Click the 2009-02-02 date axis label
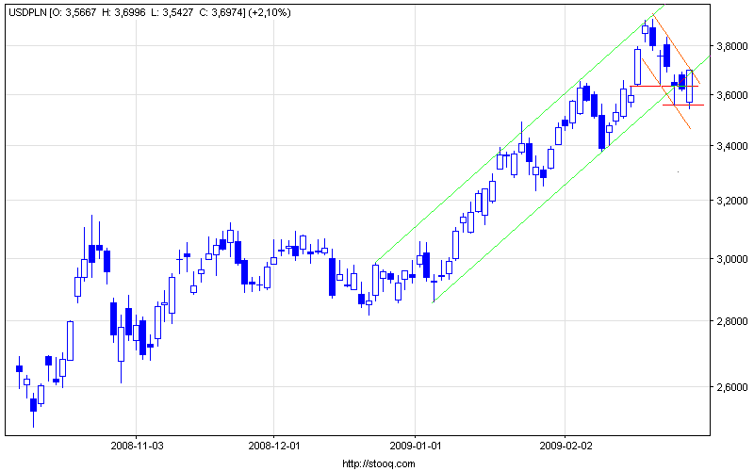Image resolution: width=754 pixels, height=471 pixels. (x=566, y=446)
